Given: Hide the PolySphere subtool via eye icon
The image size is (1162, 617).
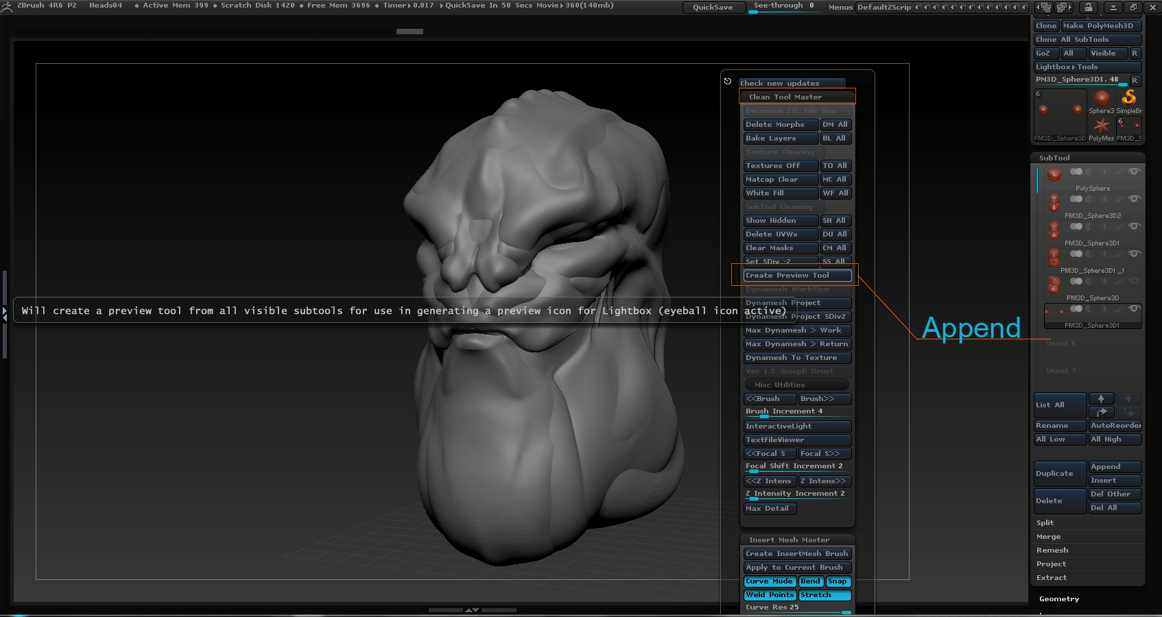Looking at the screenshot, I should click(x=1135, y=171).
